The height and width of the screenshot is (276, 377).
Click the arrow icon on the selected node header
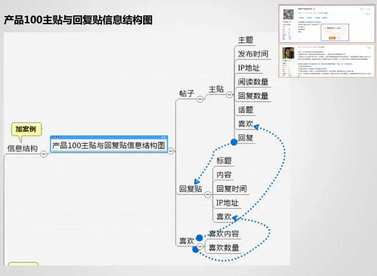tap(164, 137)
